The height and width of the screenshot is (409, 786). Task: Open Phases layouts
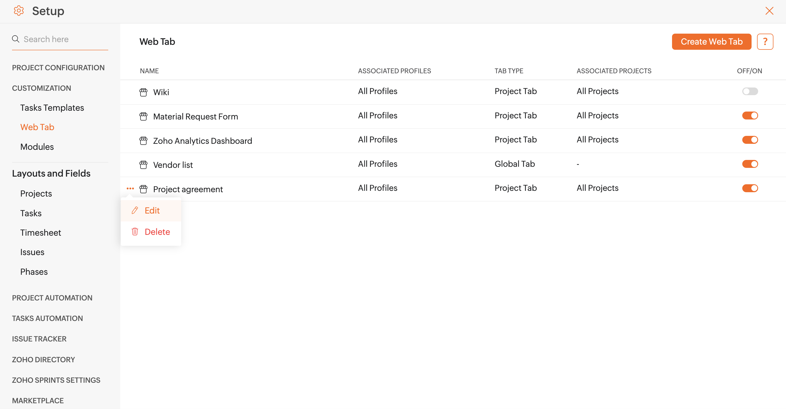[x=34, y=272]
